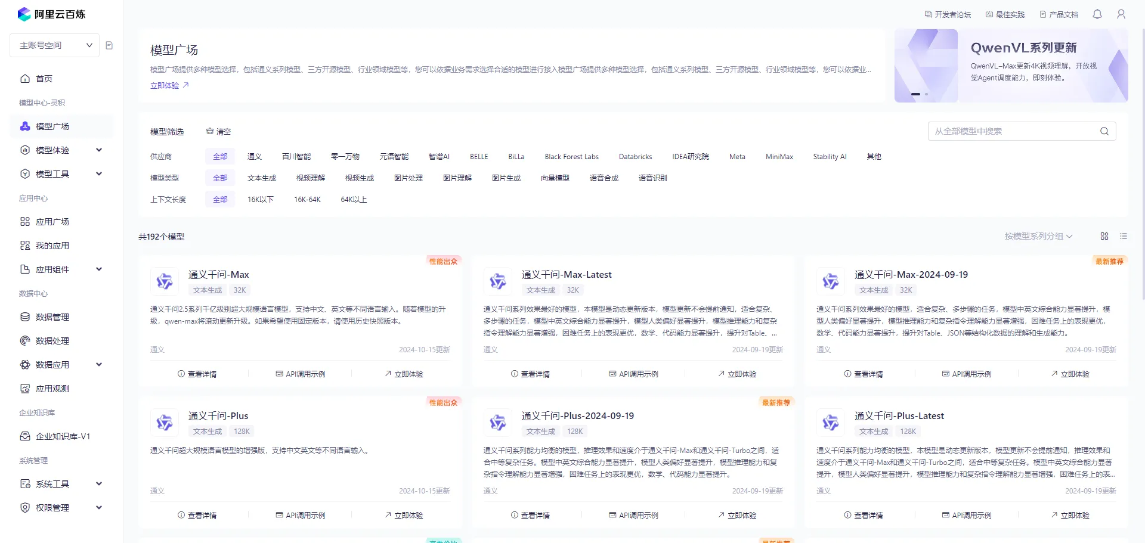
Task: View details of 通义千问-Max
Action: pos(197,374)
